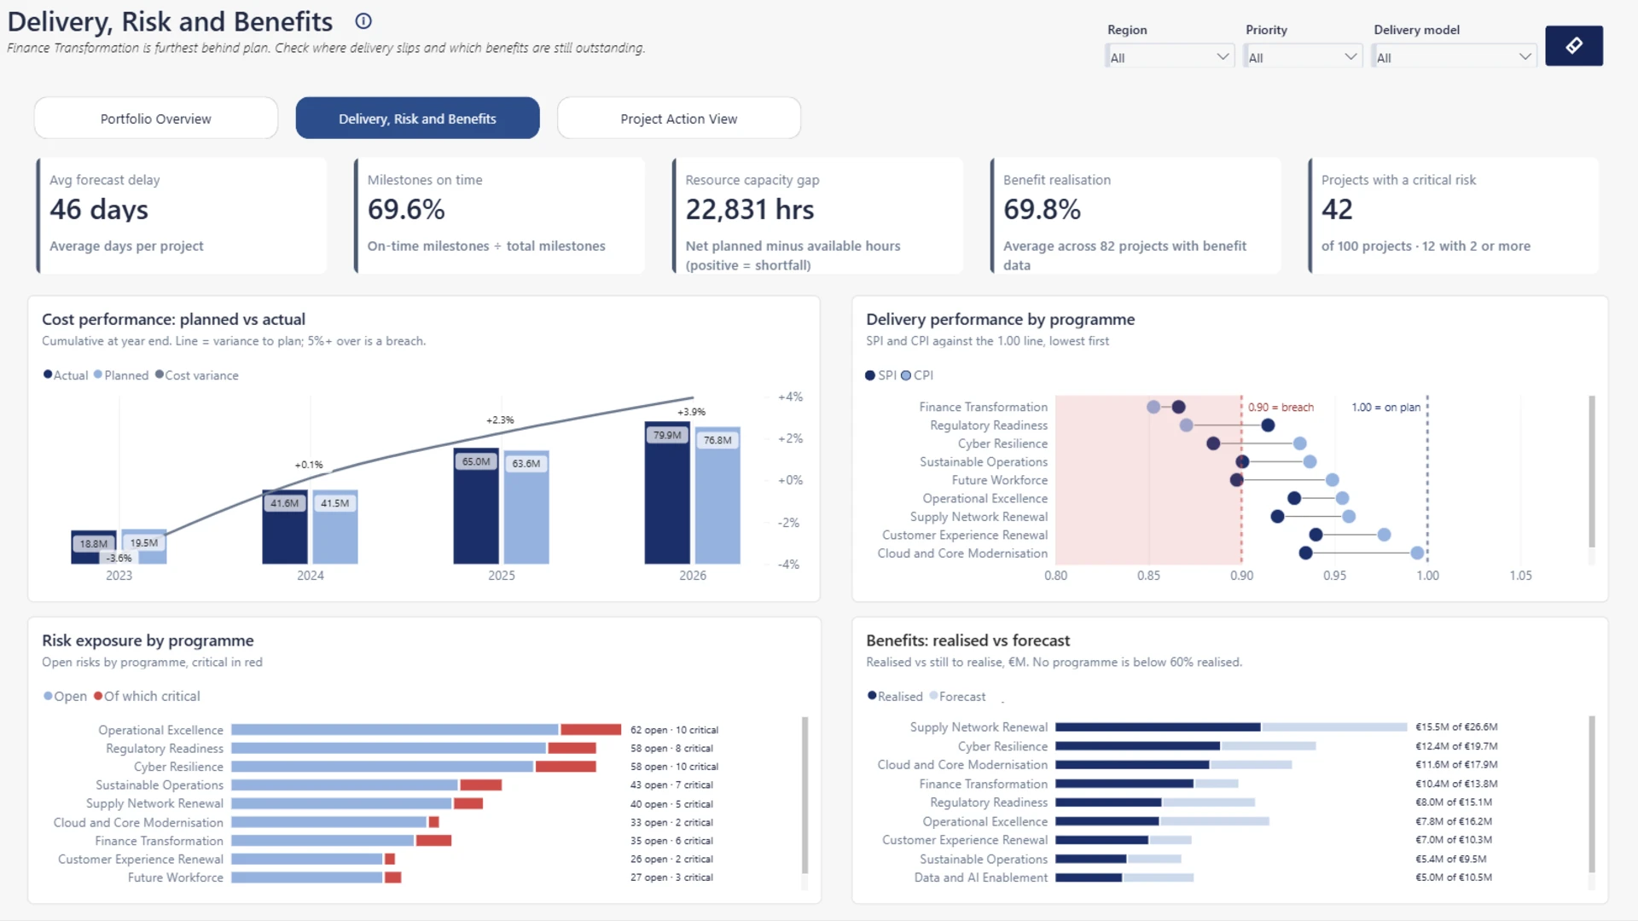Toggle the Cost variance legend marker
Viewport: 1638px width, 921px height.
[160, 374]
